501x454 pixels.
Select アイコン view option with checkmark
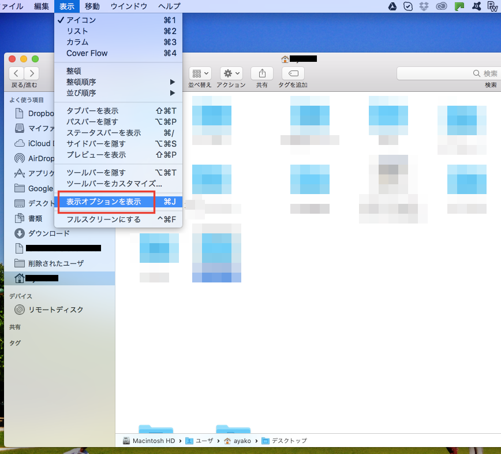pyautogui.click(x=81, y=20)
